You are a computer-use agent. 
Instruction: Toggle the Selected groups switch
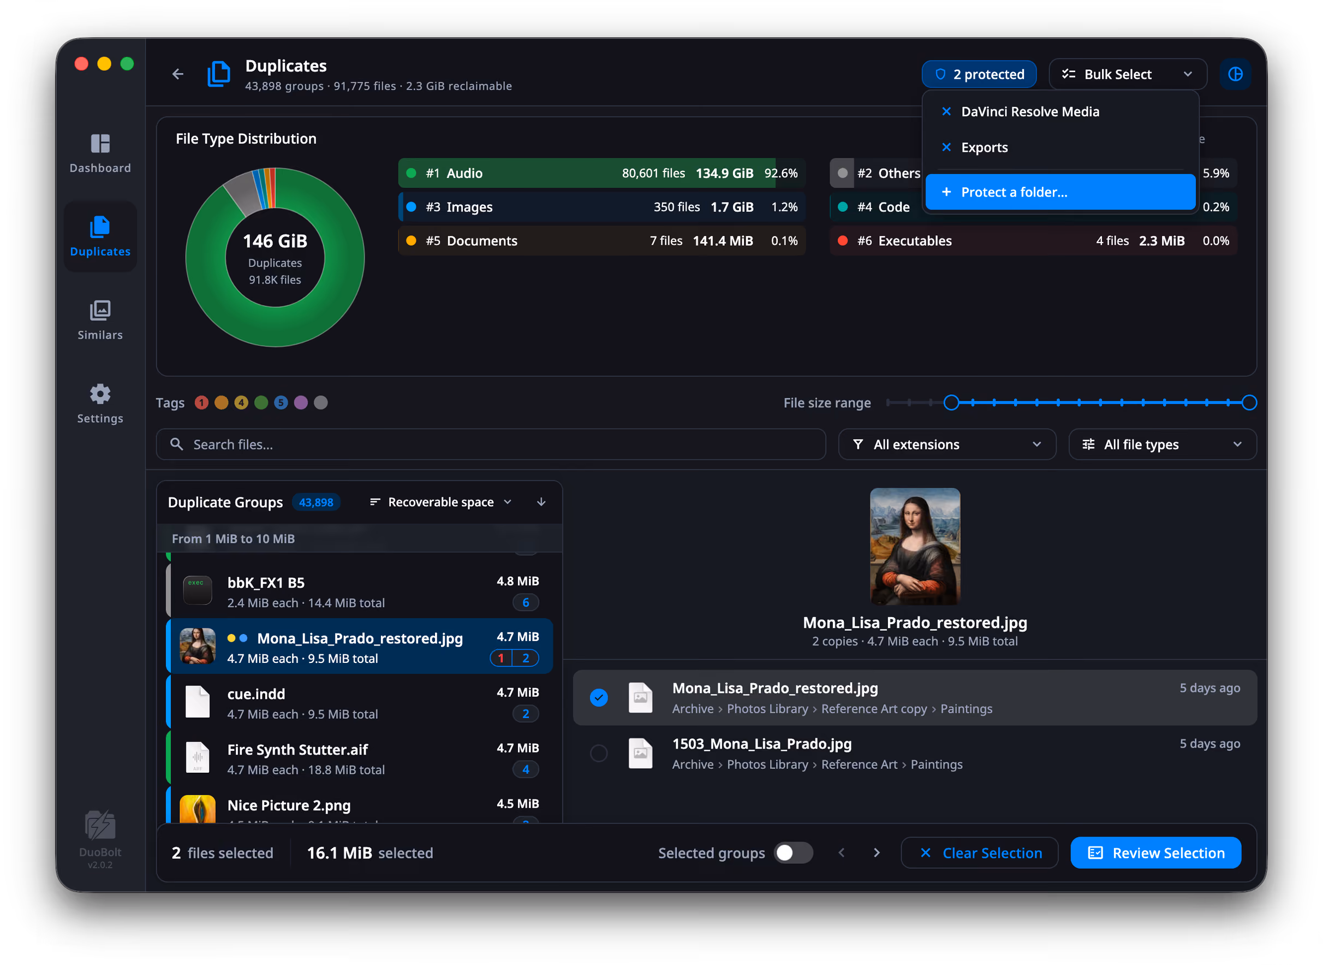793,853
